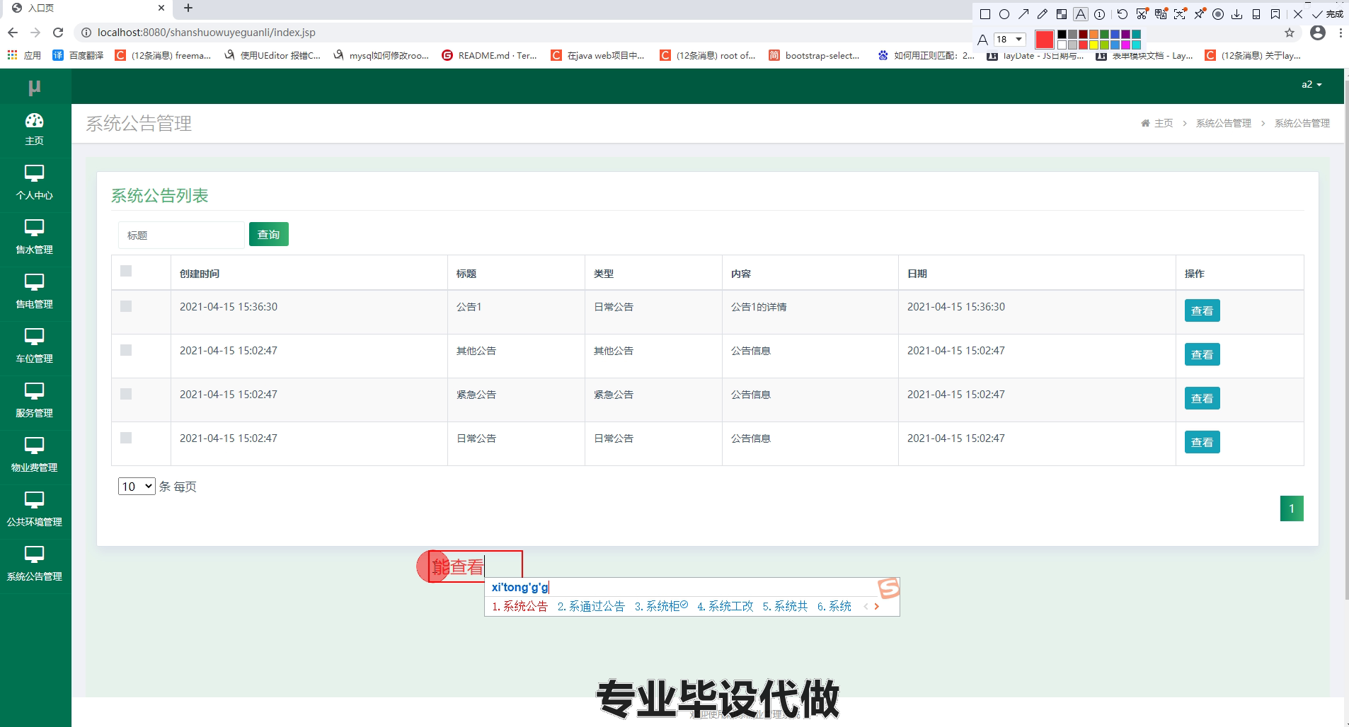1349x727 pixels.
Task: Select the arrow annotation tool
Action: (x=1023, y=14)
